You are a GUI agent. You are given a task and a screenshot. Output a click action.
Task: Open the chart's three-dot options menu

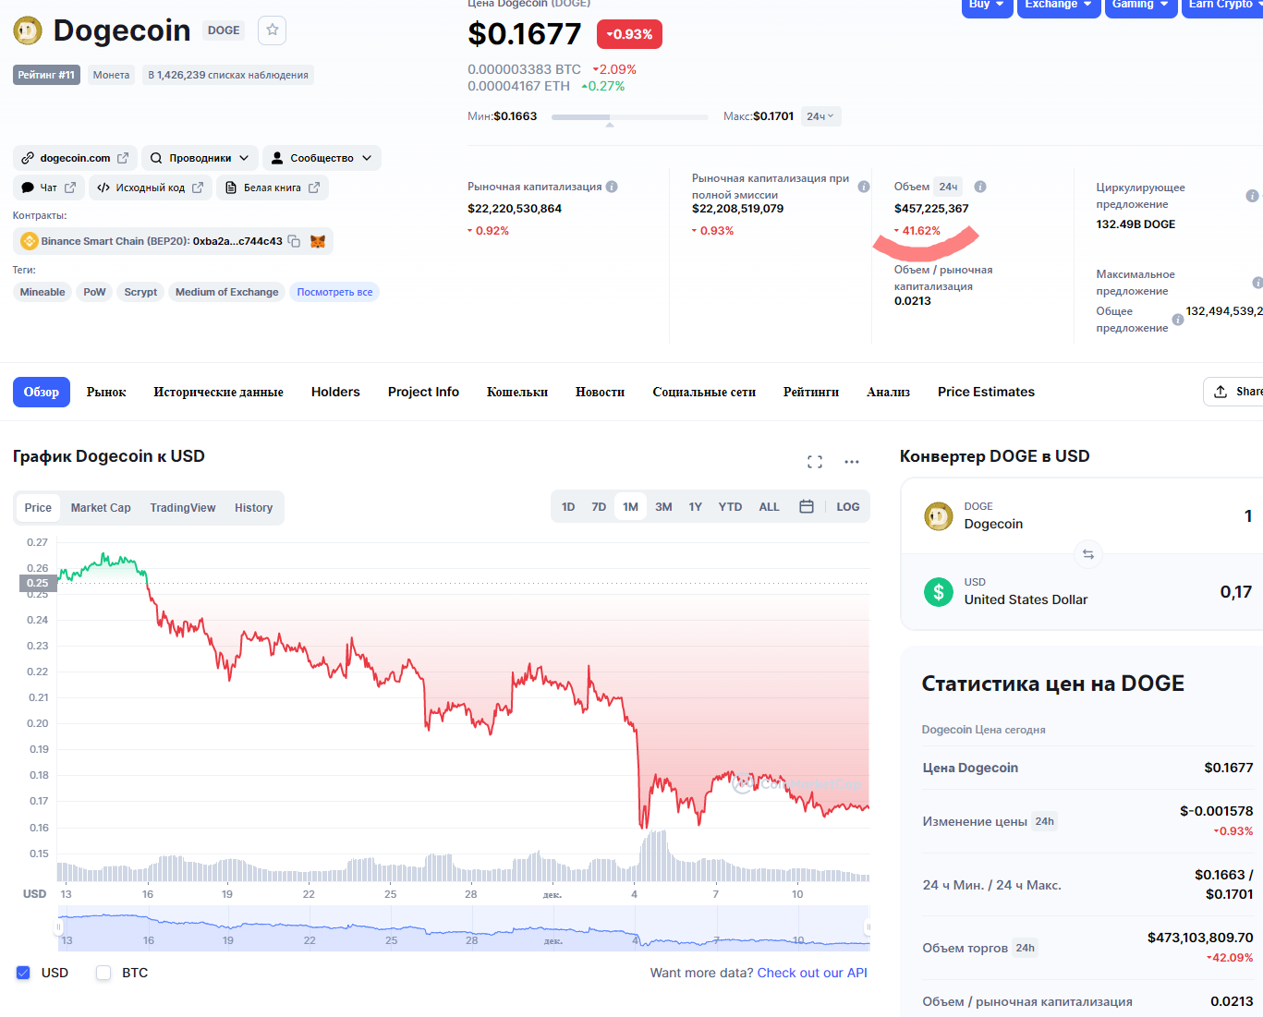852,462
